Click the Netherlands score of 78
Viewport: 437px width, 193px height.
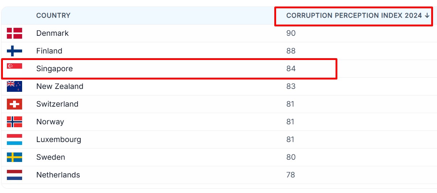pos(290,175)
